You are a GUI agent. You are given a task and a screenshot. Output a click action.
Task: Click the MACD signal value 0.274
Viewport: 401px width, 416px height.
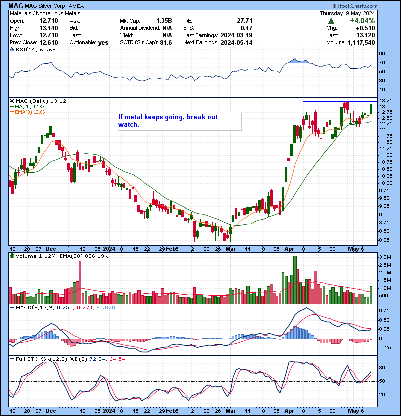[84, 308]
